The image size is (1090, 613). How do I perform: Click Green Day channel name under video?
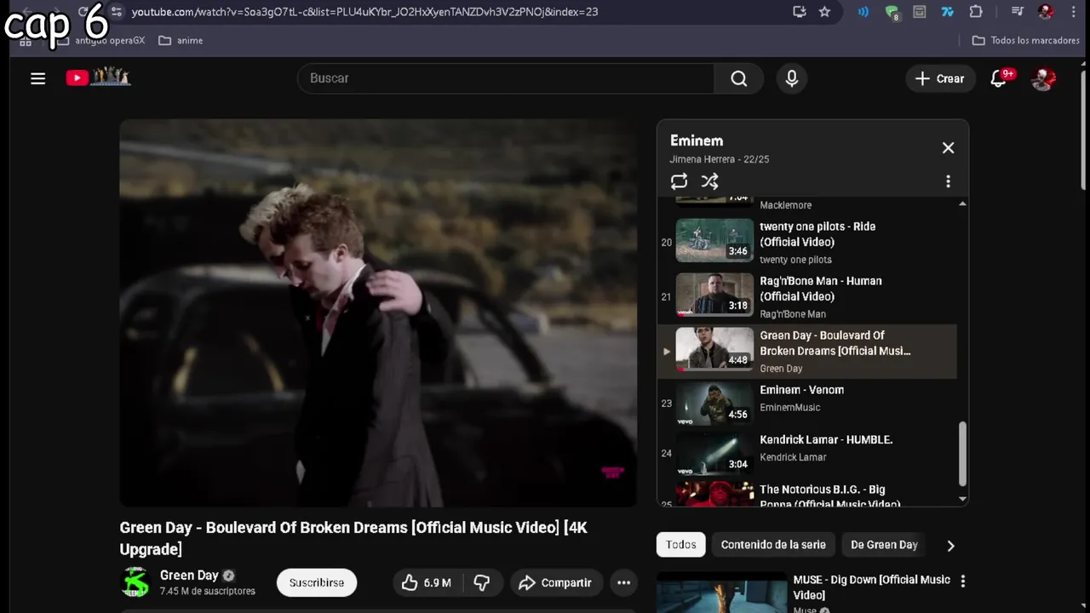click(x=189, y=576)
